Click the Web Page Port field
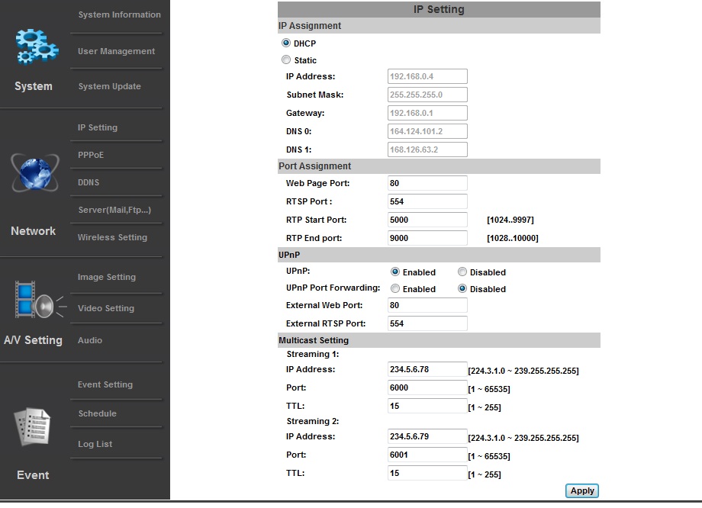 click(x=427, y=183)
